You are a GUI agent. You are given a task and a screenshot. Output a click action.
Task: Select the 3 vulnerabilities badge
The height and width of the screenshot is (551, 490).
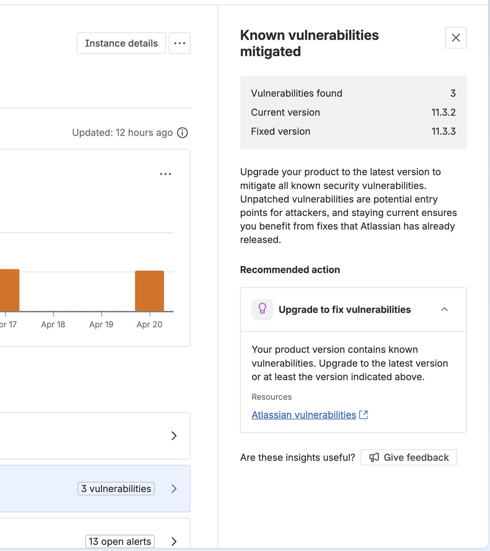tap(116, 489)
